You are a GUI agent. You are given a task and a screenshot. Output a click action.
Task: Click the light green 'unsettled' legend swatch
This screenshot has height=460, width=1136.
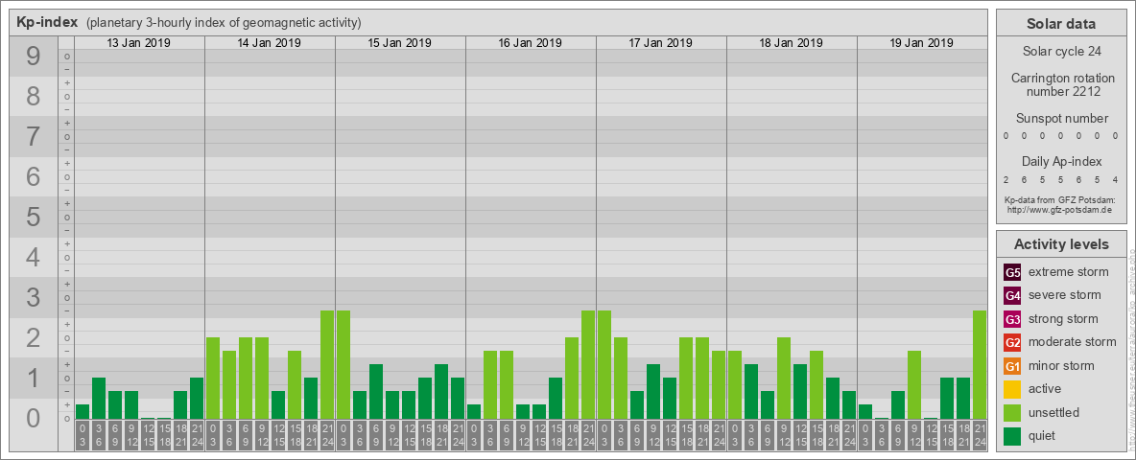click(x=1012, y=412)
